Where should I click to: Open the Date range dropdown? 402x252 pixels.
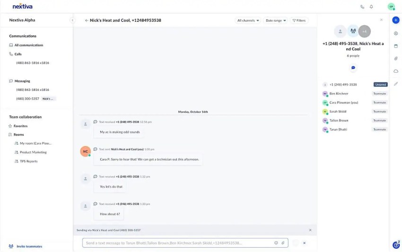point(276,20)
